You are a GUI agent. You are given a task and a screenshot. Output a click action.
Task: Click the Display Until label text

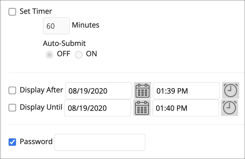41,107
